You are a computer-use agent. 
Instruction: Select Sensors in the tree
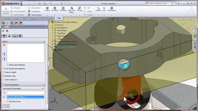pos(59,25)
